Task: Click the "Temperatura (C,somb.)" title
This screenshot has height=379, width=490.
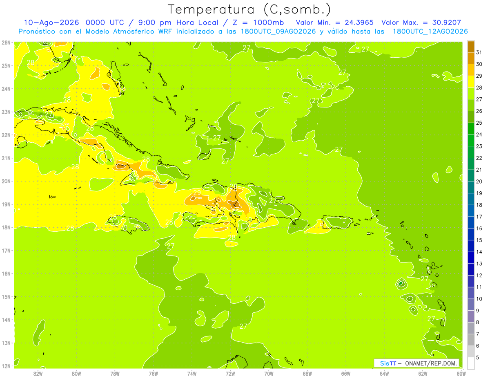Action: pyautogui.click(x=249, y=9)
